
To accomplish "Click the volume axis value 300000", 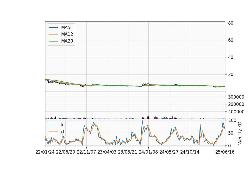I will click(x=236, y=97).
